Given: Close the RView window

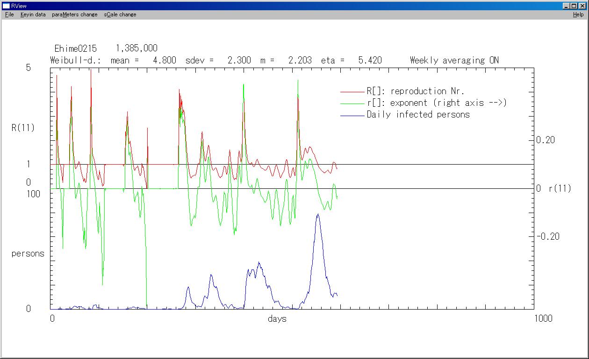Looking at the screenshot, I should [582, 6].
